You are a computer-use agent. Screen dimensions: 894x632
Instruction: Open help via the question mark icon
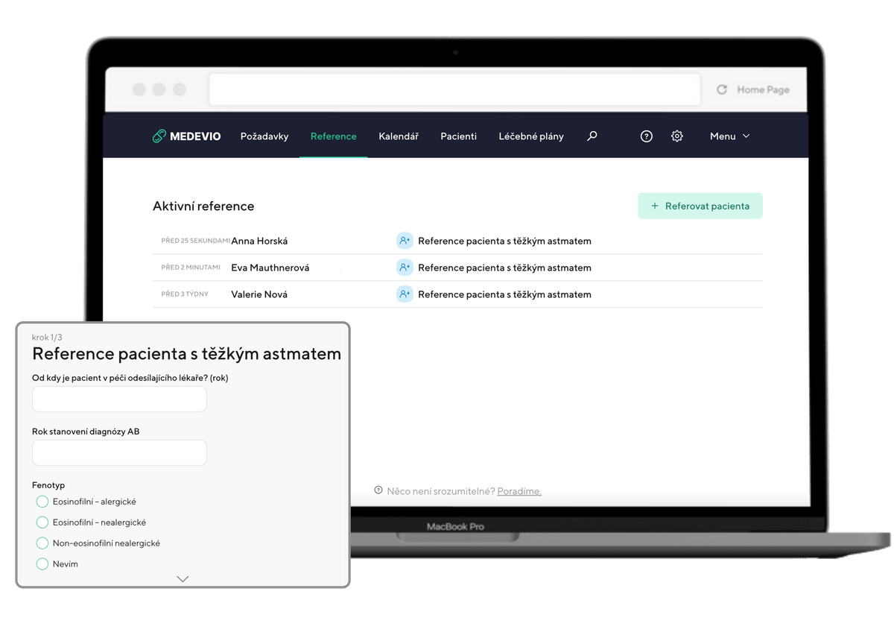pyautogui.click(x=647, y=136)
